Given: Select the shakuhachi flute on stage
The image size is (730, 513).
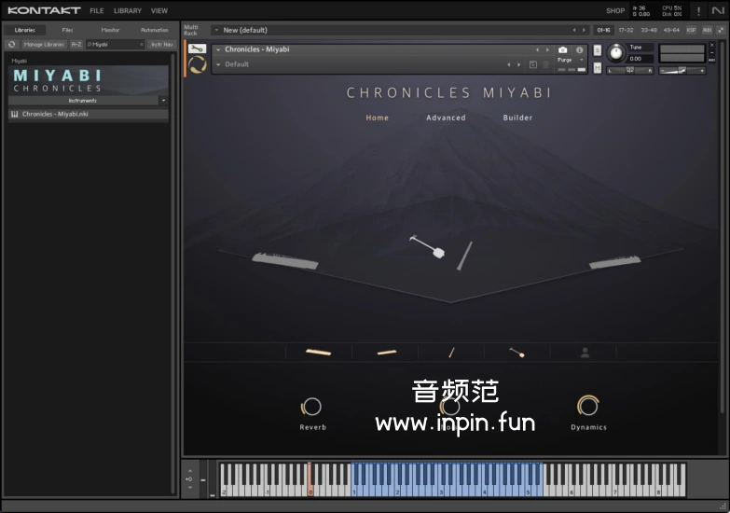Looking at the screenshot, I should click(x=464, y=256).
